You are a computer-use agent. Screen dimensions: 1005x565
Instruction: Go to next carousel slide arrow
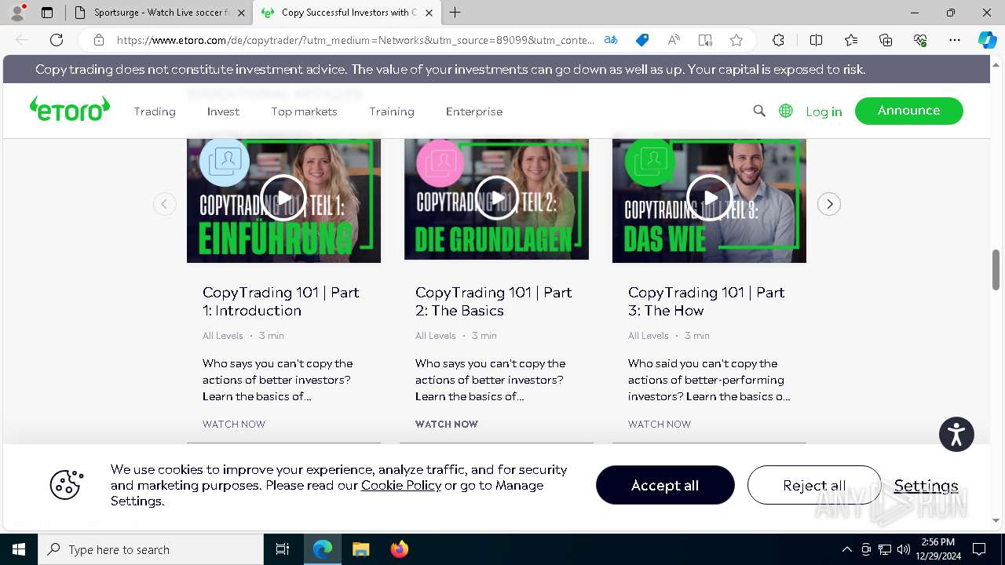(829, 204)
